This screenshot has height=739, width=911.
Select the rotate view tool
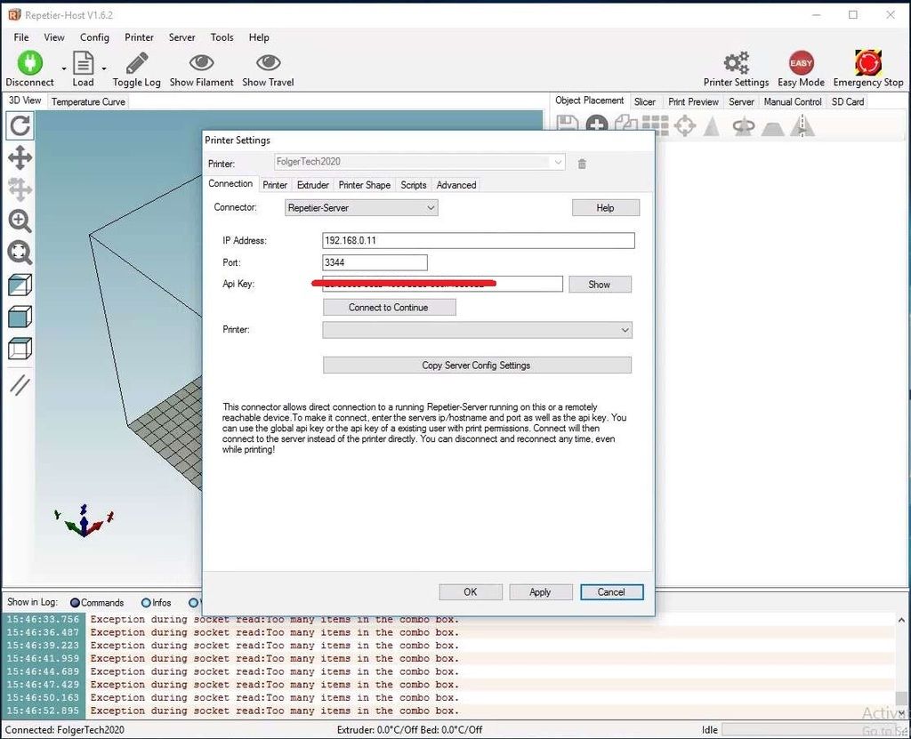coord(20,126)
